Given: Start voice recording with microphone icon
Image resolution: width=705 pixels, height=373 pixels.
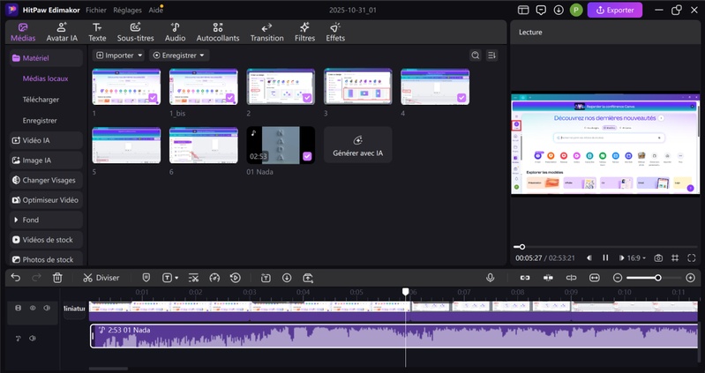Looking at the screenshot, I should [490, 278].
